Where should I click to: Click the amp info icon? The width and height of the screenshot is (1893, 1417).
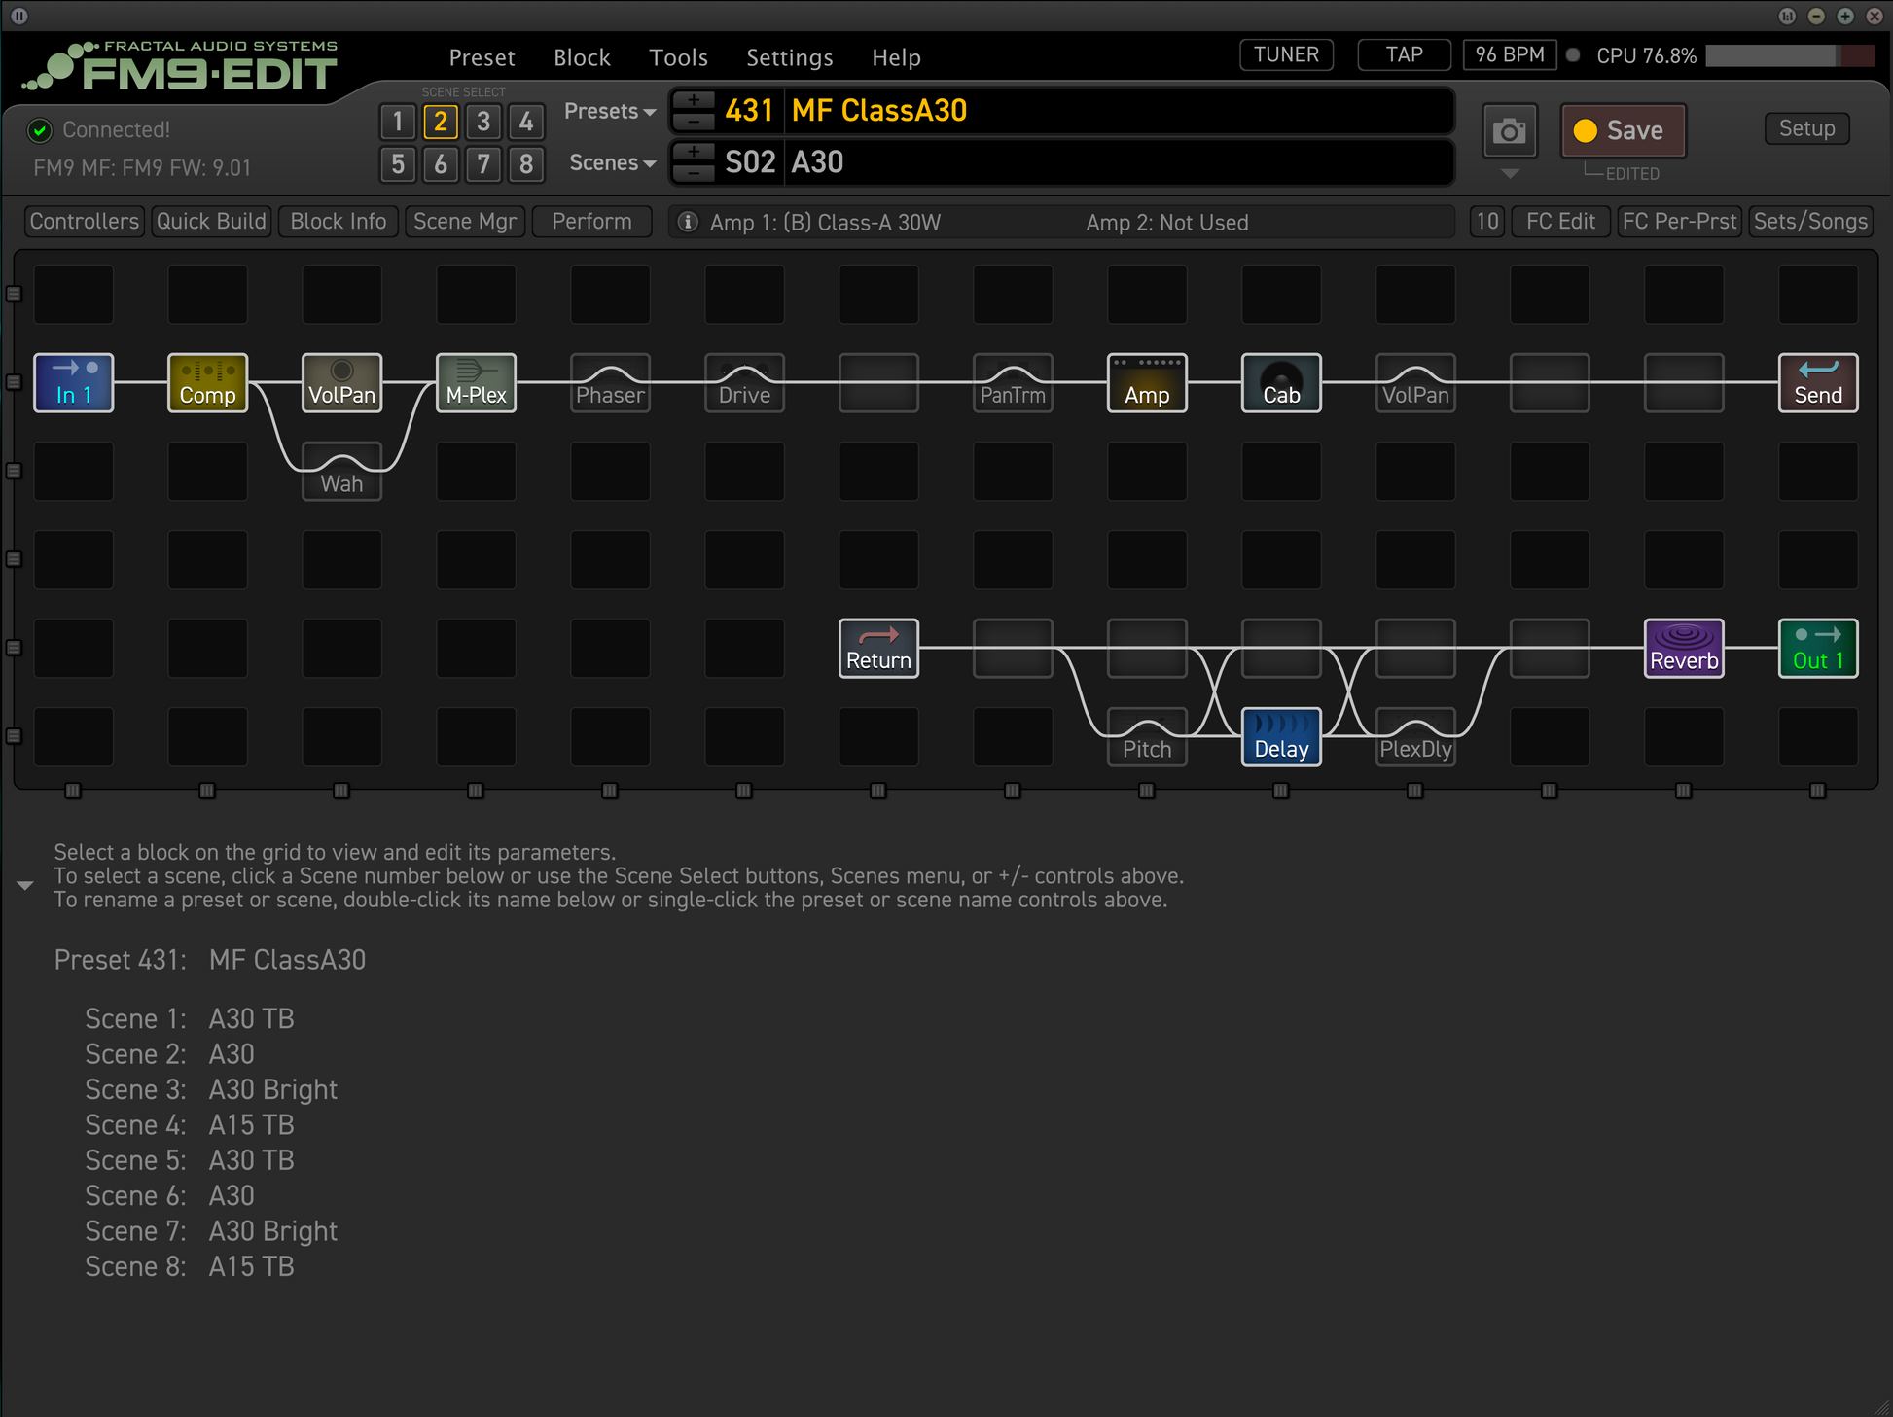coord(688,222)
